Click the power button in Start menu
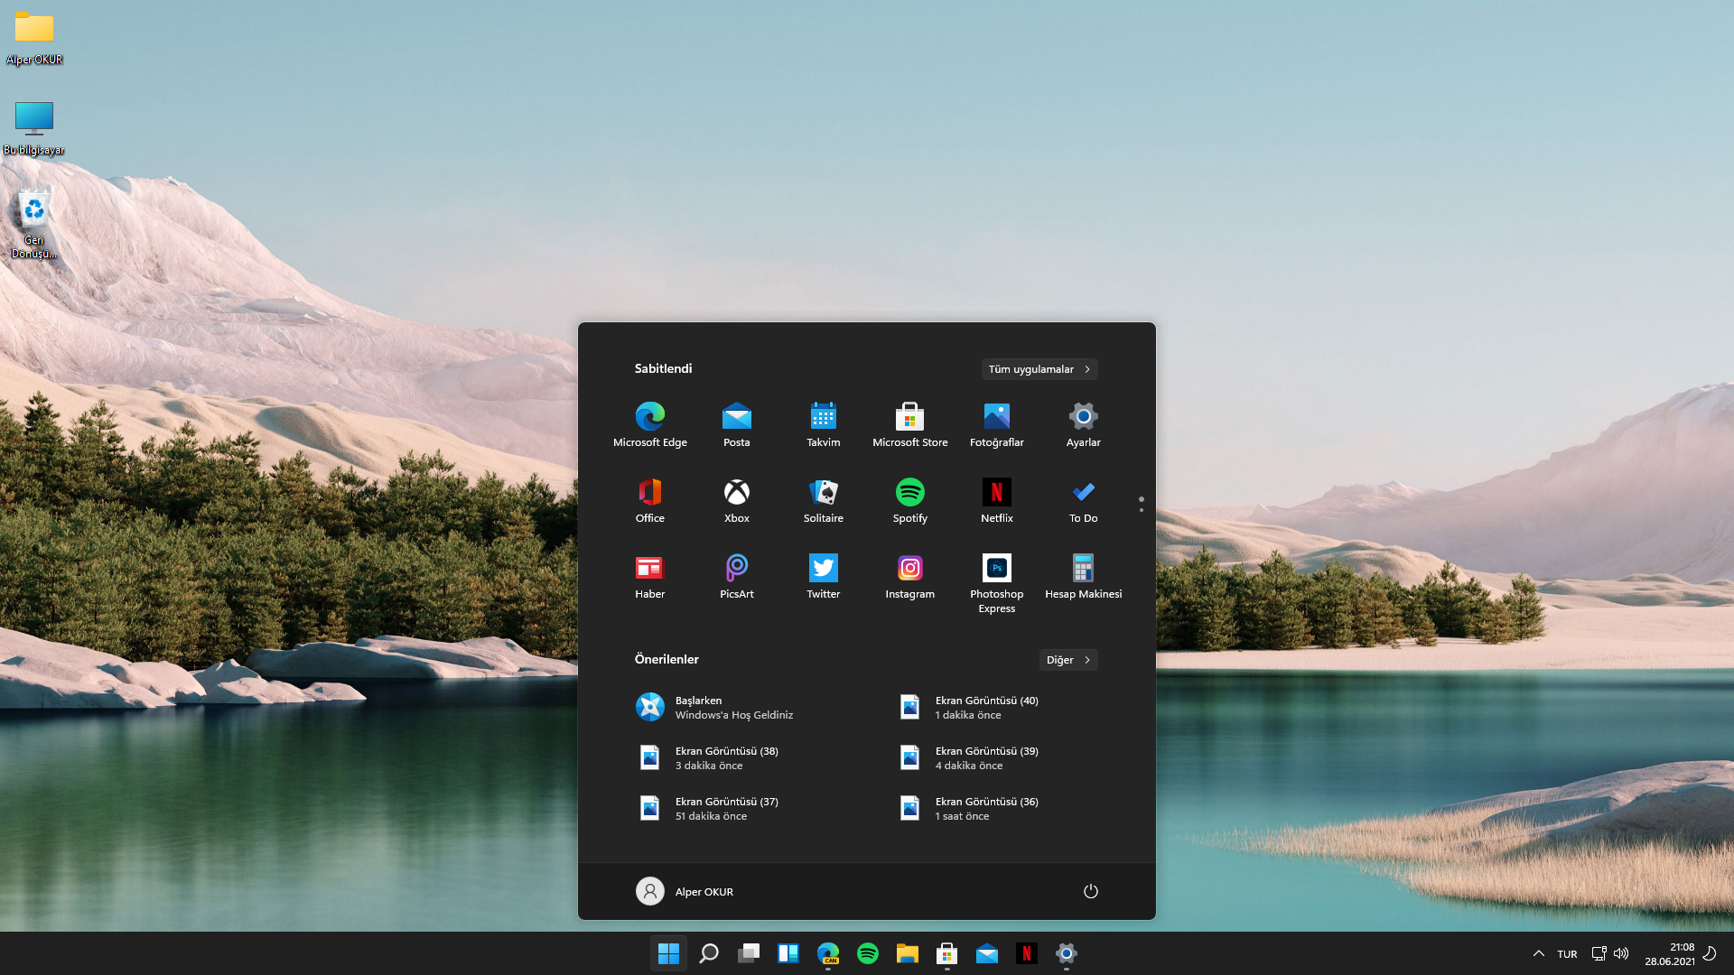Viewport: 1734px width, 975px height. pyautogui.click(x=1090, y=891)
